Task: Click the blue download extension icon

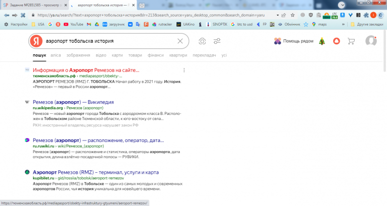Action: (x=342, y=15)
